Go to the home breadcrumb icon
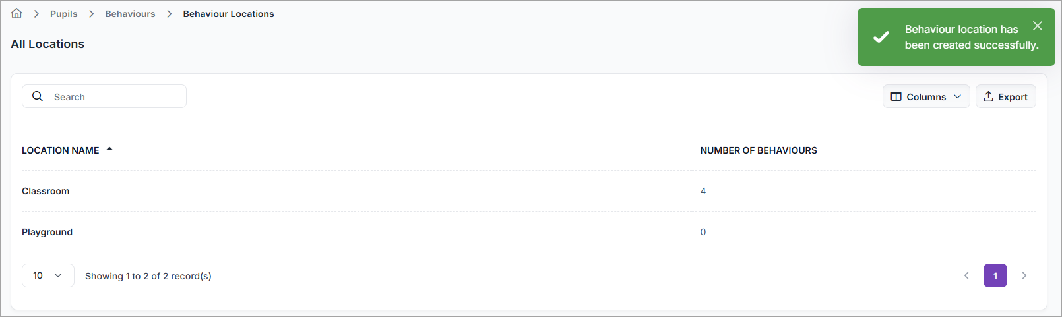This screenshot has width=1062, height=317. point(16,14)
